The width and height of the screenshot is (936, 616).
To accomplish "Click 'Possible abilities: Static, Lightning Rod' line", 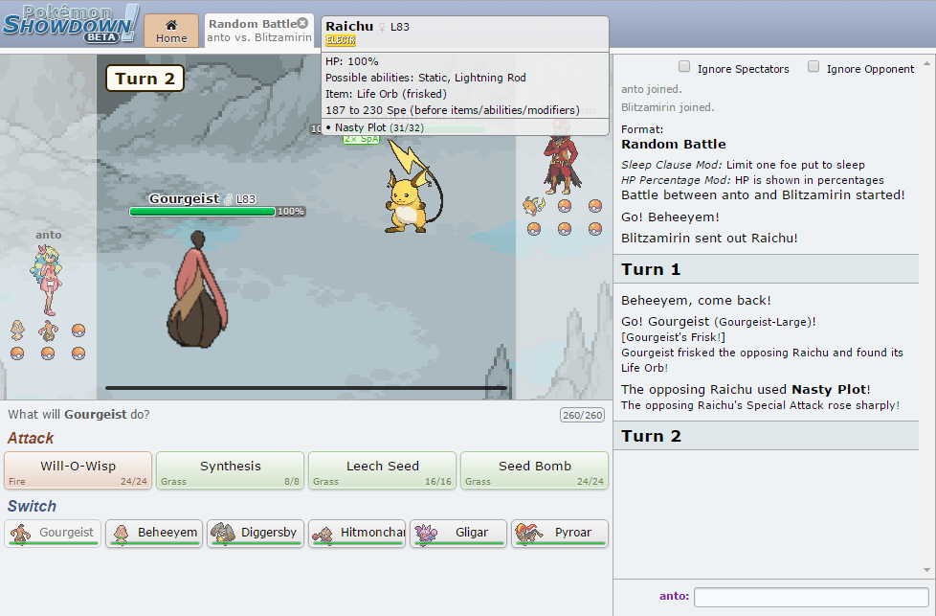I will click(426, 78).
